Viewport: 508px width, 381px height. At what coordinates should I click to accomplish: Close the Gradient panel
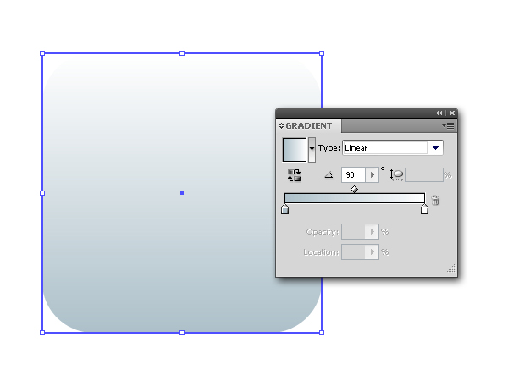[452, 113]
